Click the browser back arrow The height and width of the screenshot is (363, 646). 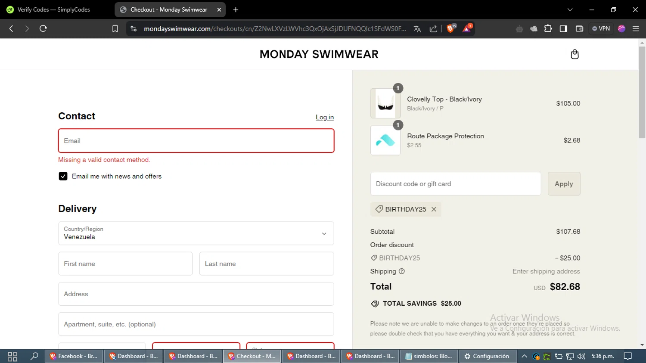click(x=12, y=29)
